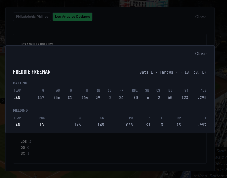This screenshot has height=178, width=227.
Task: Click the AVG column header
Action: pos(203,91)
